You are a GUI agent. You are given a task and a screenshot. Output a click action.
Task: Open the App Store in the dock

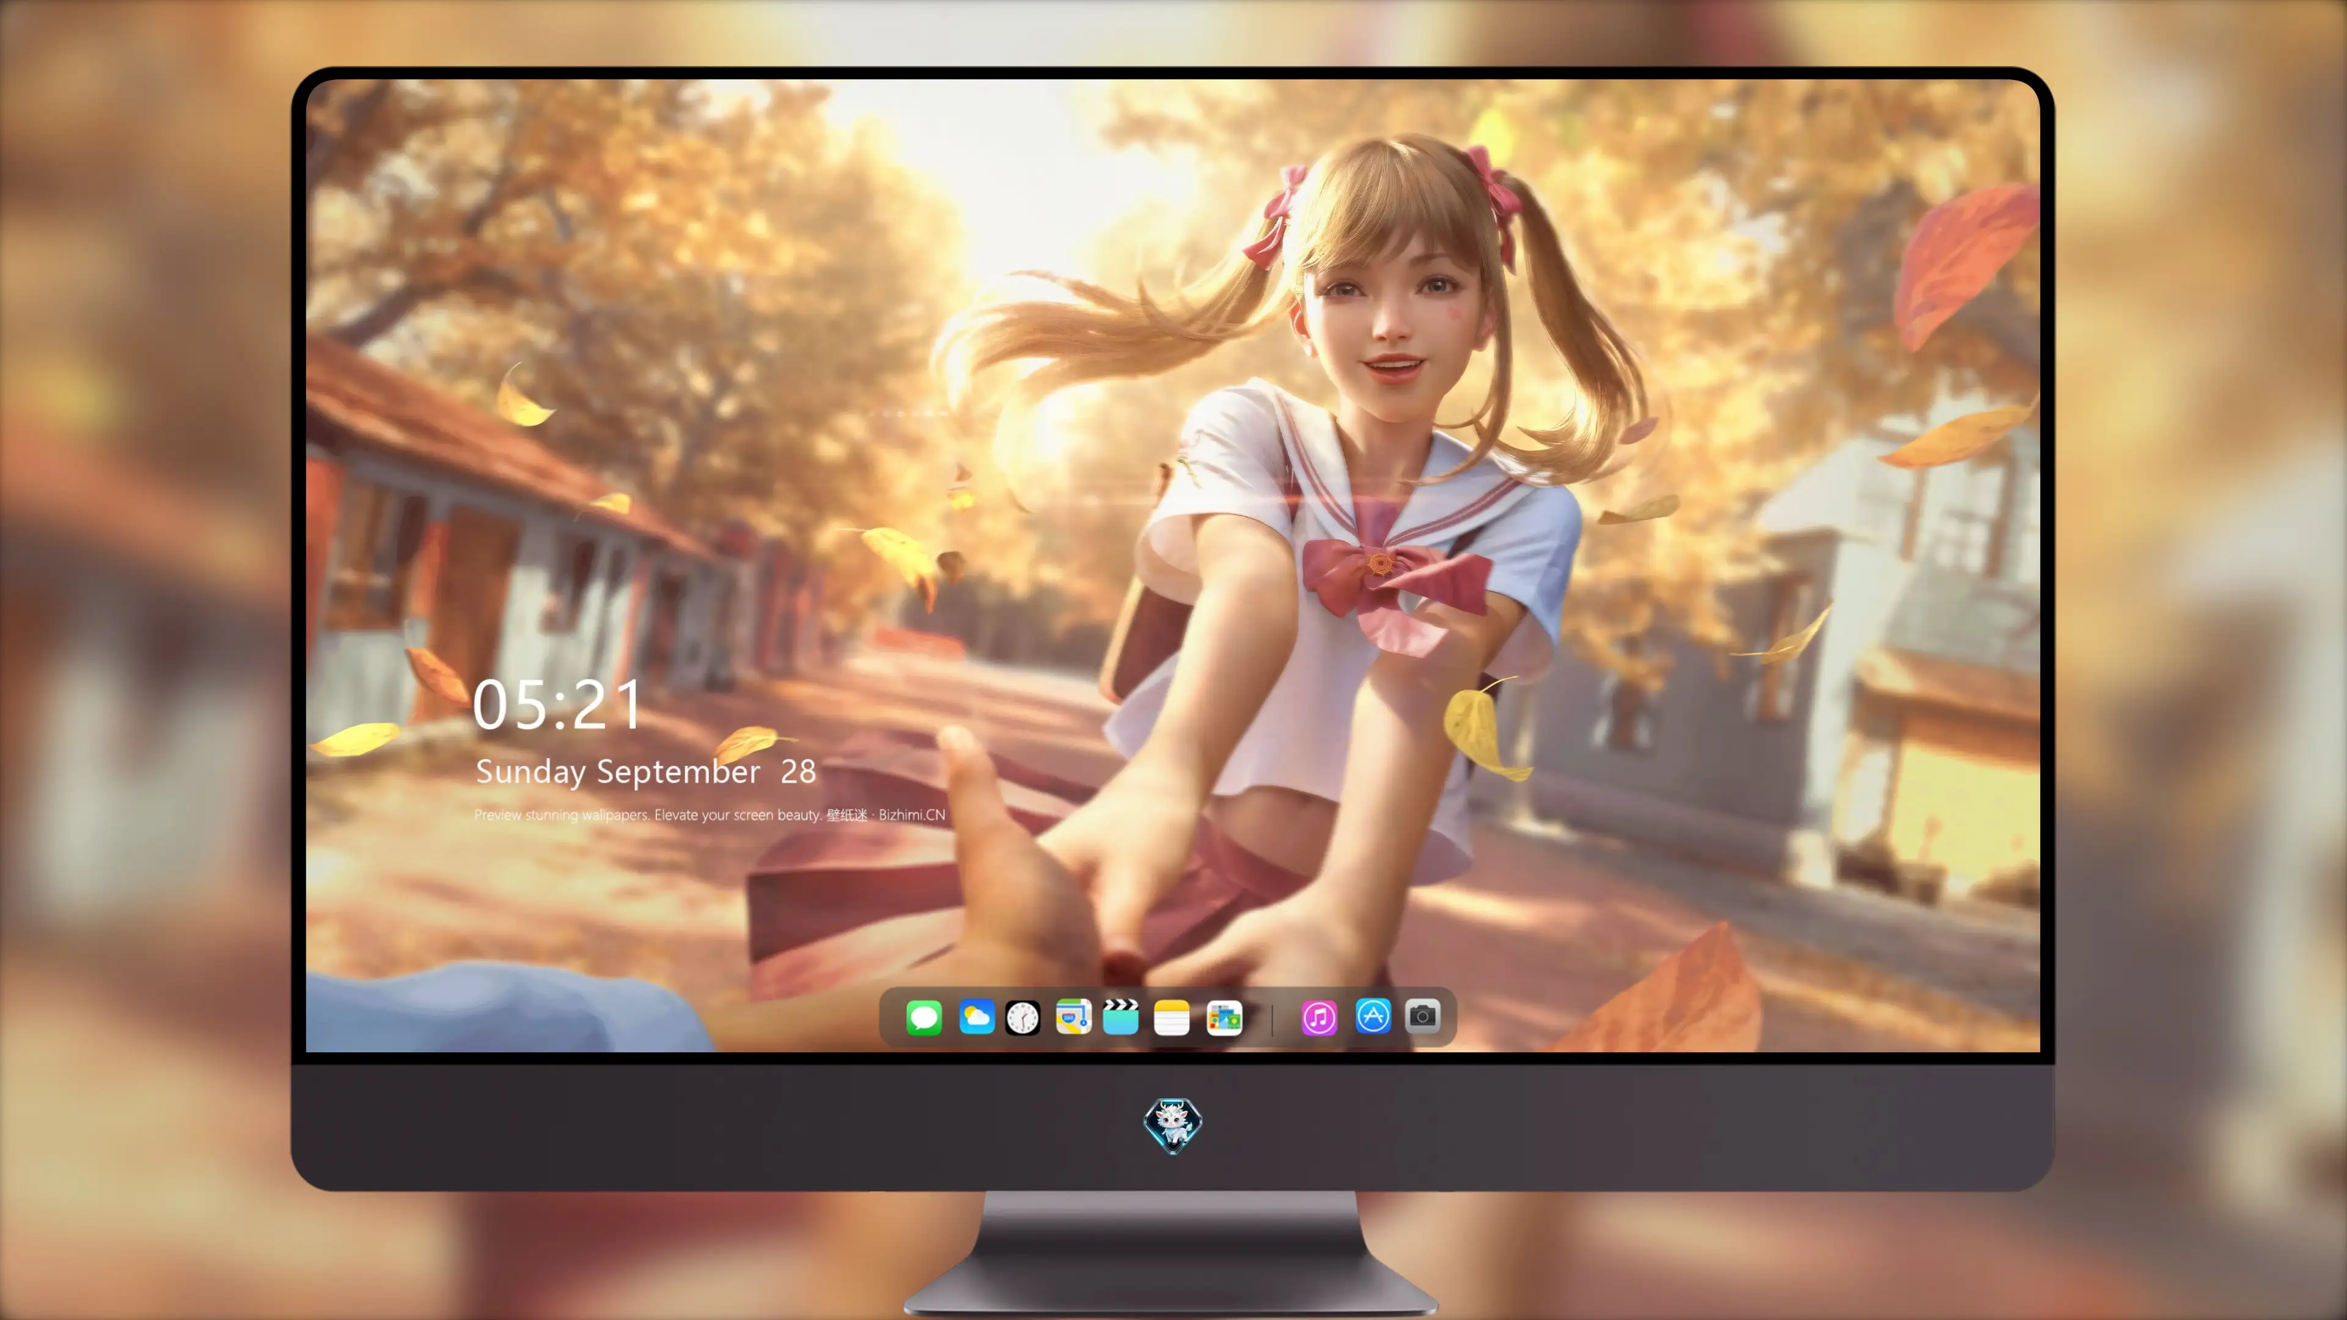[x=1373, y=1016]
